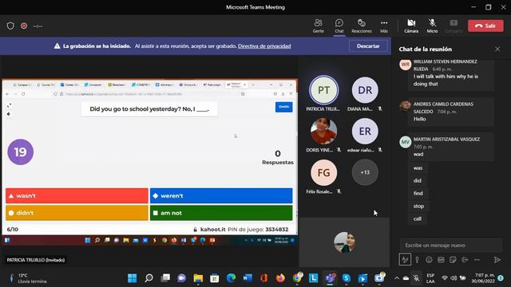
Task: Choose the red wasn't answer
Action: click(77, 196)
